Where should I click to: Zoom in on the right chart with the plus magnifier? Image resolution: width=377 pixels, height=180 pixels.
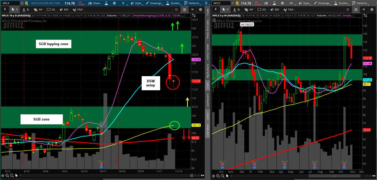coord(218,176)
